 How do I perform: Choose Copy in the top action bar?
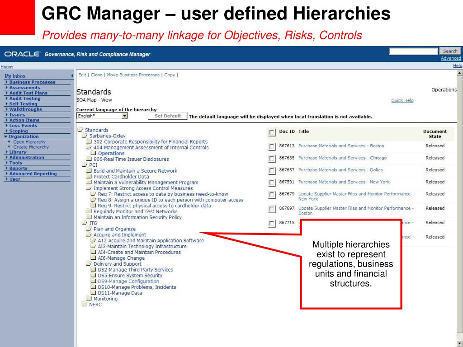[170, 75]
